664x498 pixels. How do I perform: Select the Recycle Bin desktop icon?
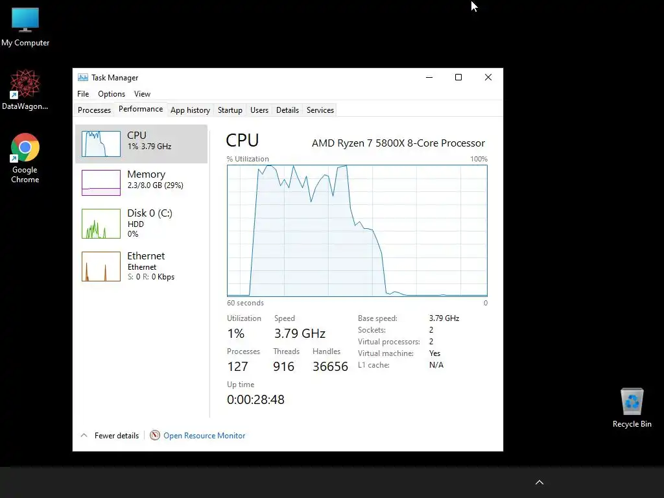pyautogui.click(x=632, y=407)
